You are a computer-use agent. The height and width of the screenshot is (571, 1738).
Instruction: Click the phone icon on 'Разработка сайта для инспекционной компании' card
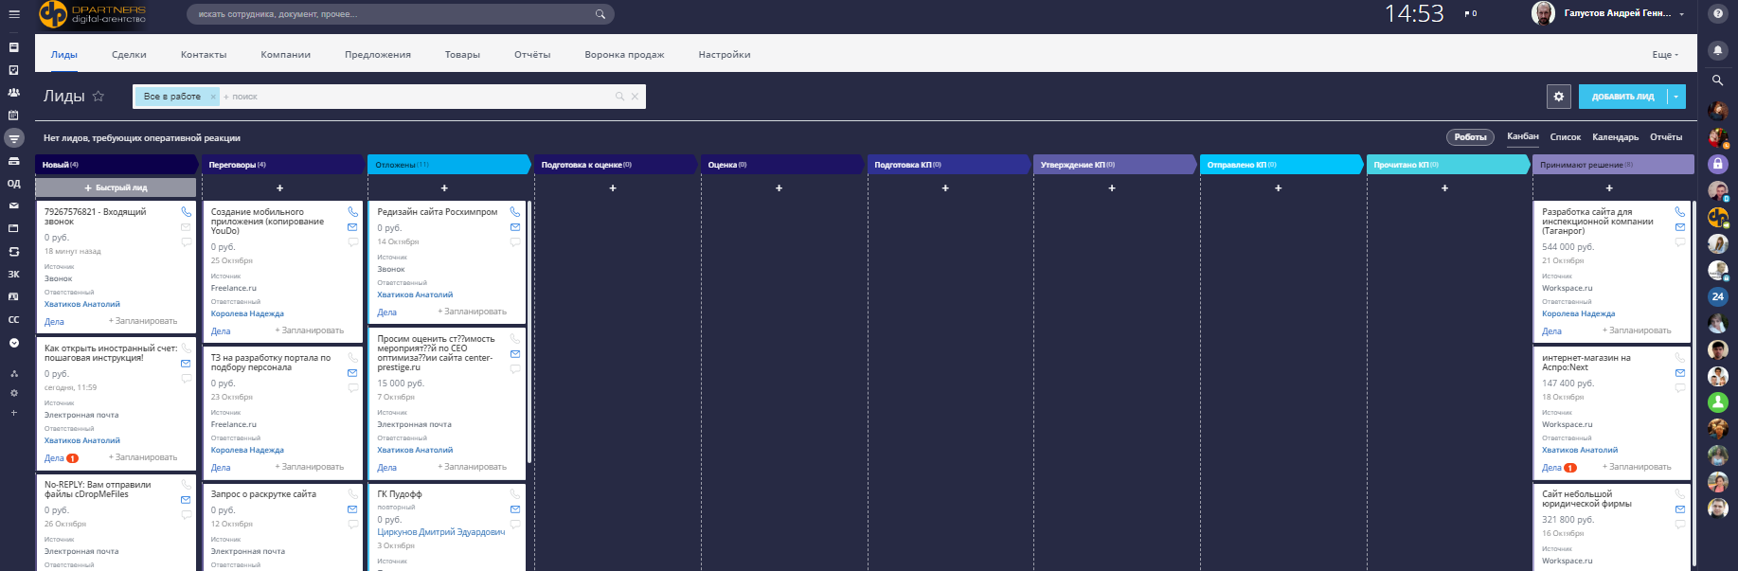point(1680,212)
